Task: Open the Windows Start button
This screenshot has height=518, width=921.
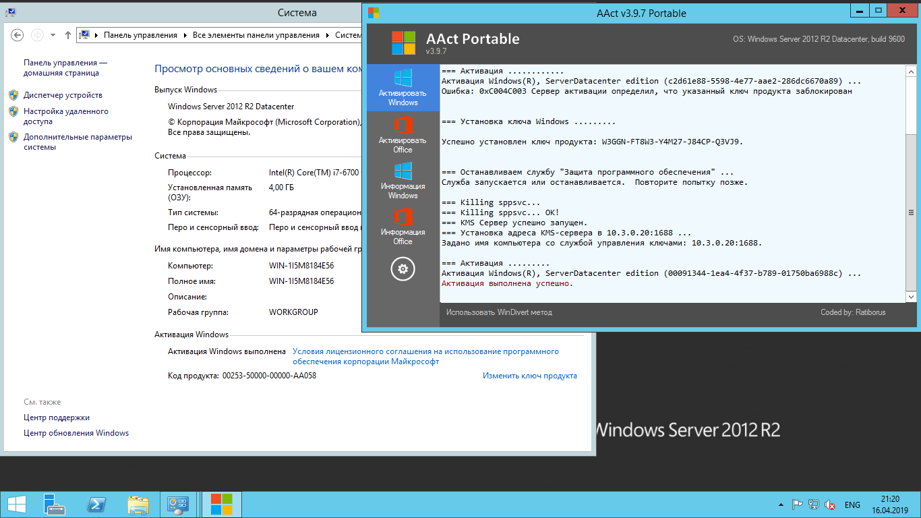Action: coord(17,505)
